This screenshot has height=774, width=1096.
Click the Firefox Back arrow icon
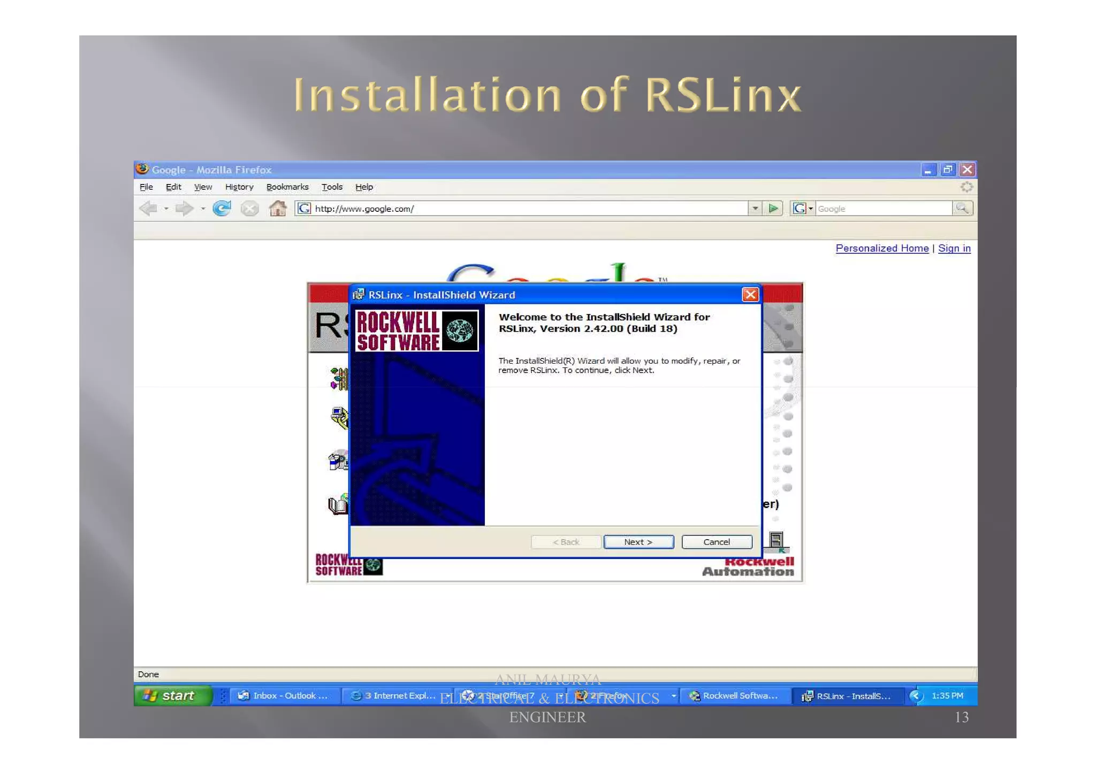click(x=148, y=209)
